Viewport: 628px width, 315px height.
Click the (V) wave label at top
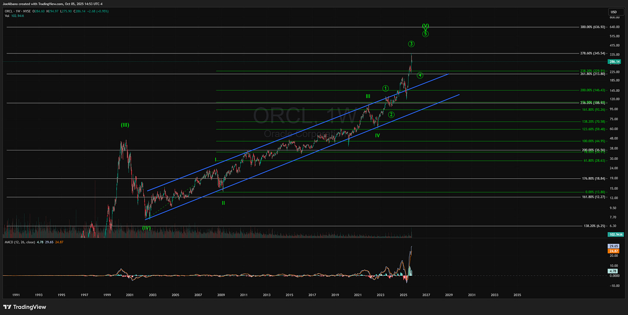[x=425, y=25]
